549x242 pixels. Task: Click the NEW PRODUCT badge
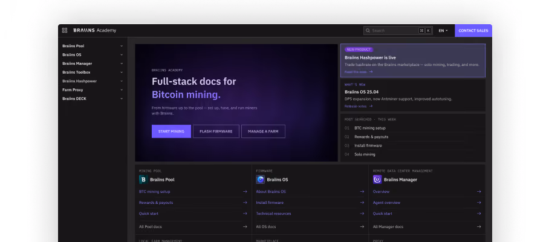point(359,50)
